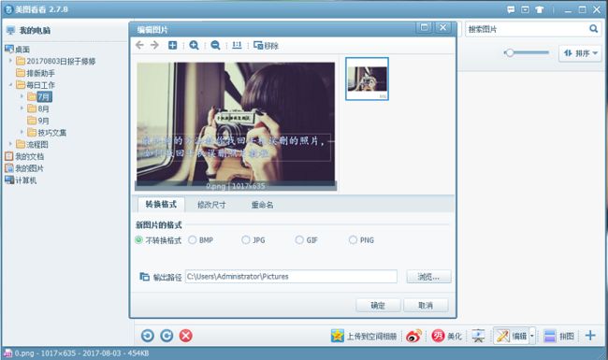The width and height of the screenshot is (608, 360).
Task: Add image with the plus icon in toolbar
Action: coord(172,45)
